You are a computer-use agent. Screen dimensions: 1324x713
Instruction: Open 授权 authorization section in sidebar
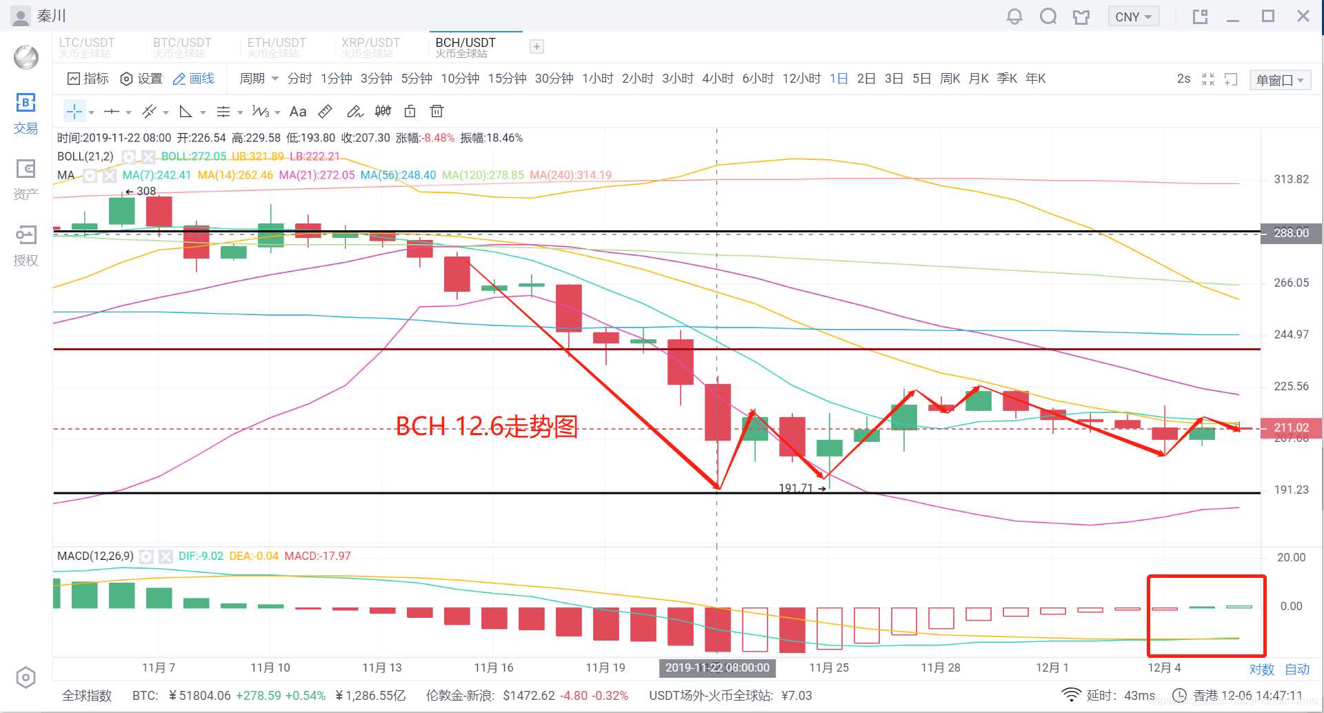click(26, 245)
